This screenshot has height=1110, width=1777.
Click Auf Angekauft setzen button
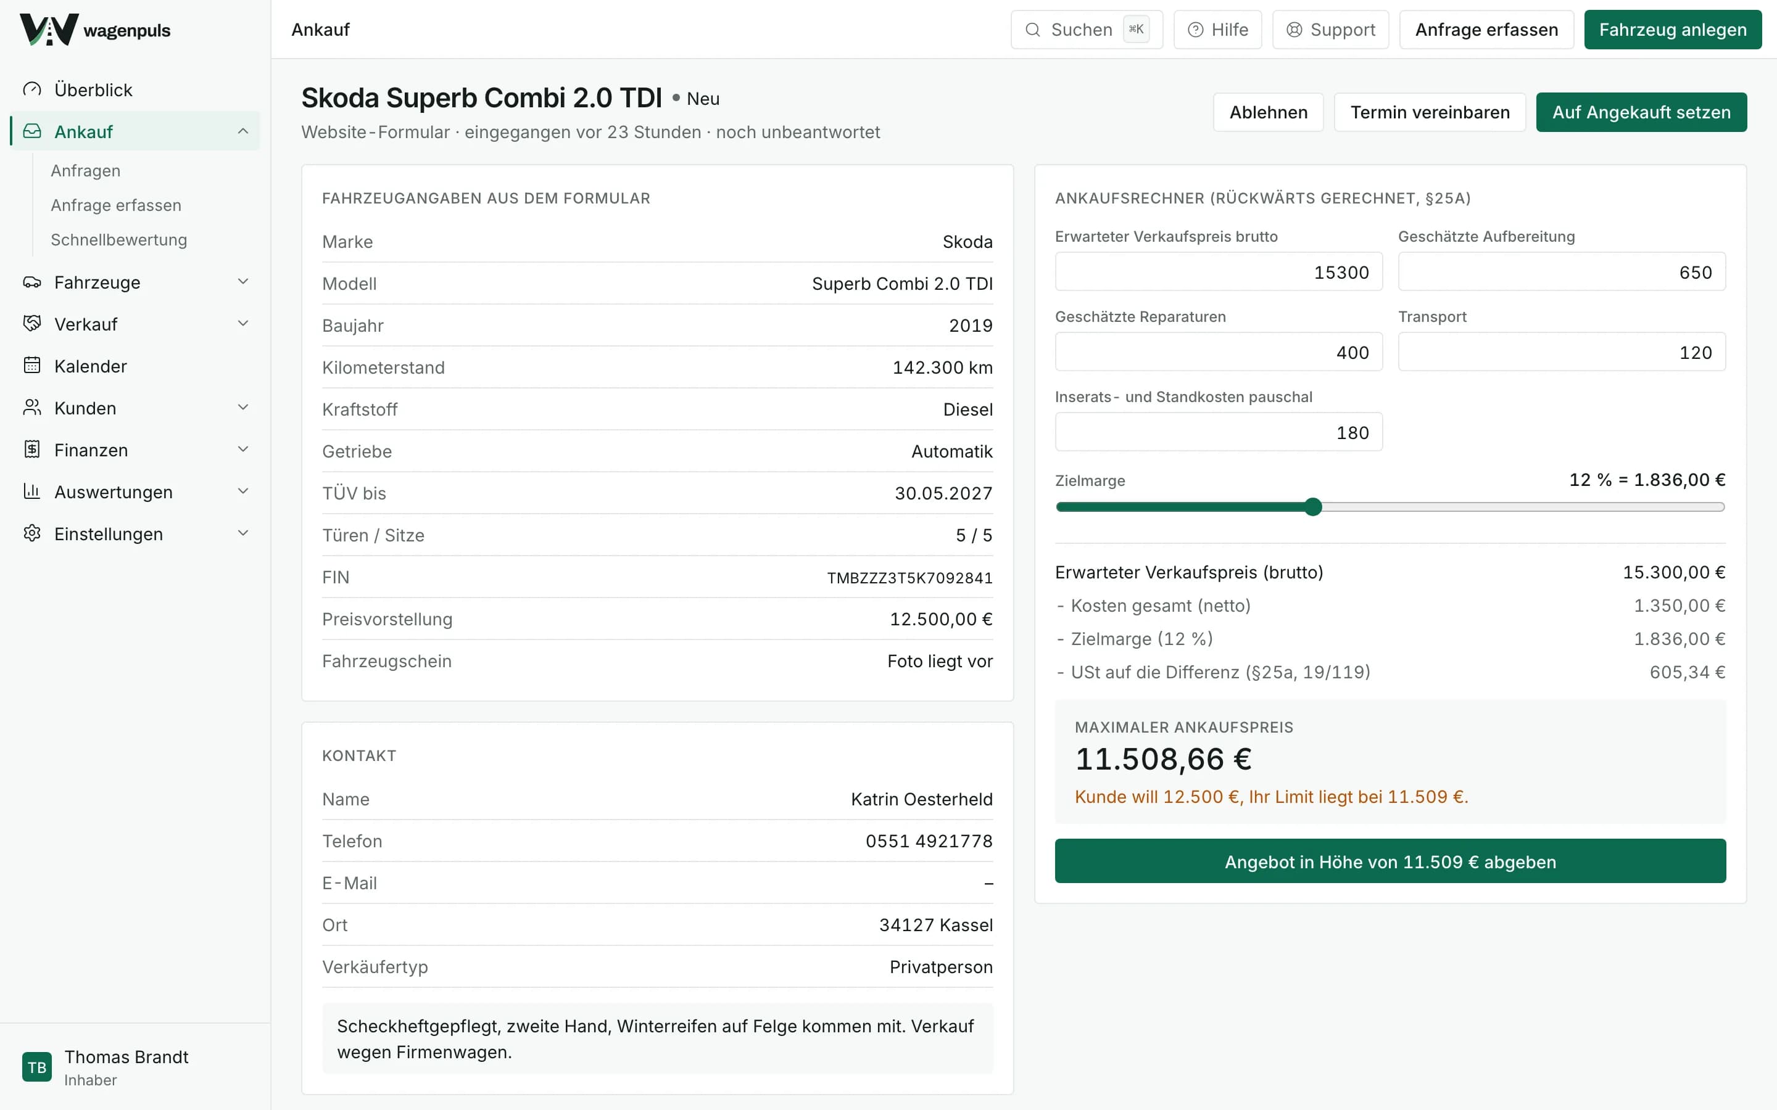[x=1641, y=112]
